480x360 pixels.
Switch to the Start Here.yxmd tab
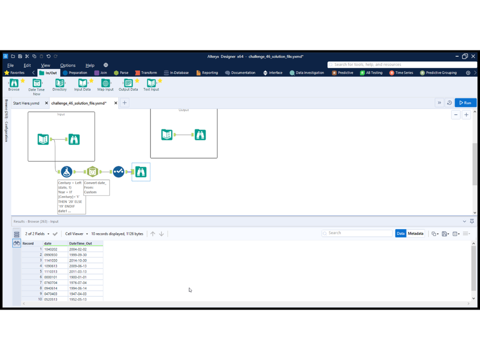[26, 103]
